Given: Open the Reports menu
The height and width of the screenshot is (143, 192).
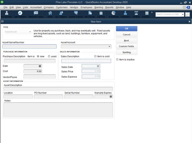Looking at the screenshot, I should pos(109,7).
